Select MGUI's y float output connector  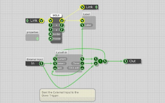point(61,30)
